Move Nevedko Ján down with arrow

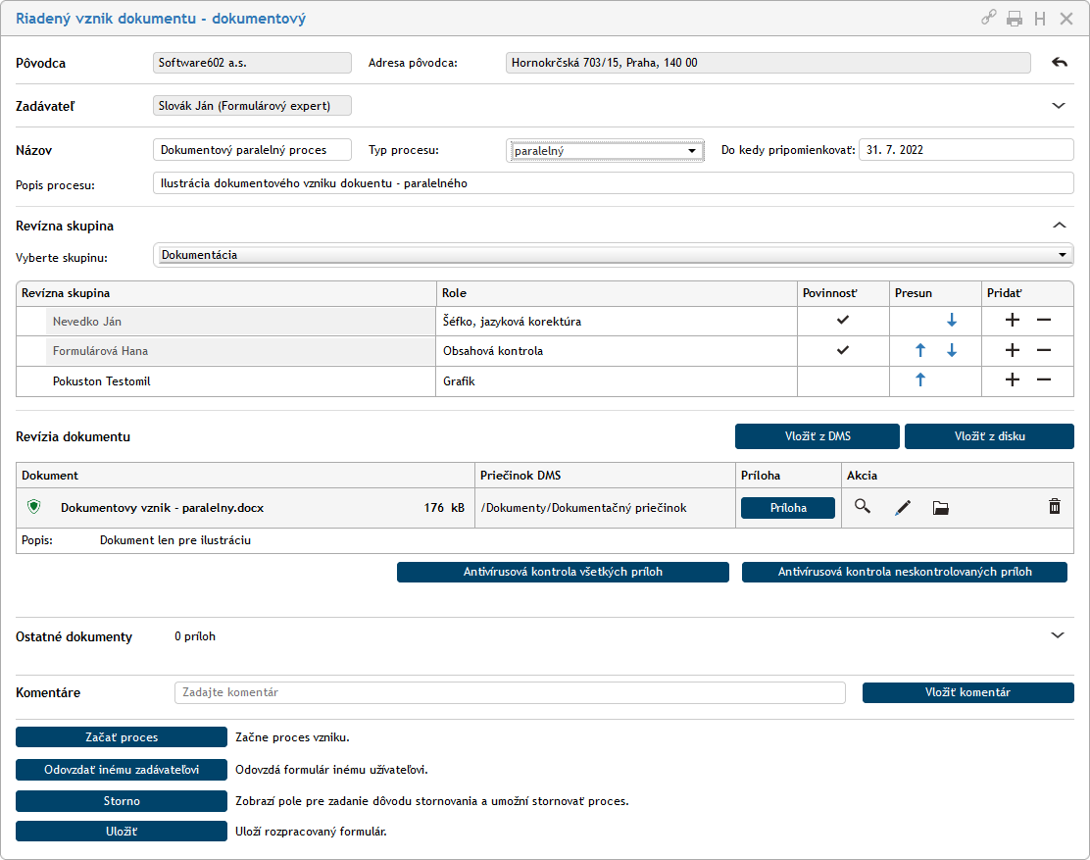point(951,321)
